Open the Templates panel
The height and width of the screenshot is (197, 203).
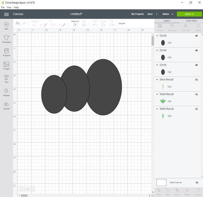(x=6, y=39)
